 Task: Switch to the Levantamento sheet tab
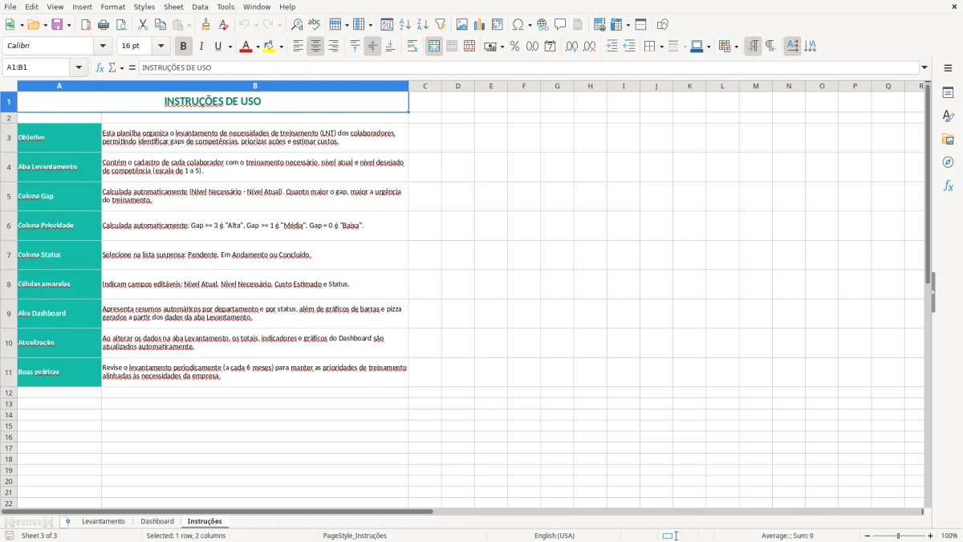point(104,521)
